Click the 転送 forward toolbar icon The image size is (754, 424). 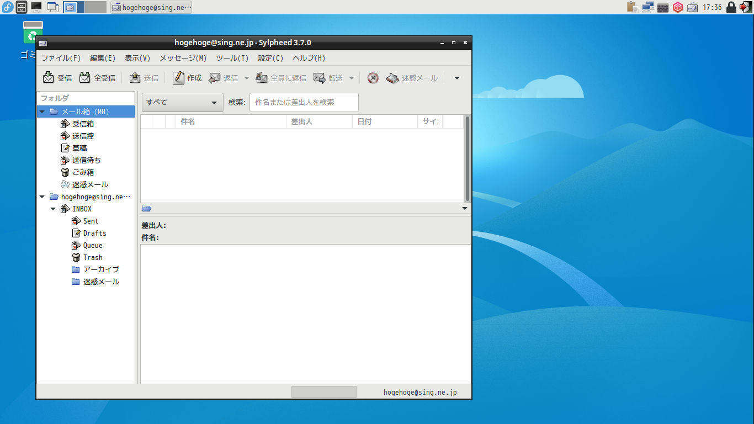coord(320,78)
